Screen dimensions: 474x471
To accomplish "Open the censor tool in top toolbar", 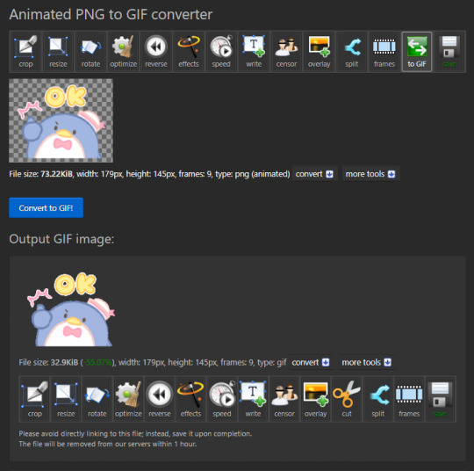I will click(x=286, y=52).
